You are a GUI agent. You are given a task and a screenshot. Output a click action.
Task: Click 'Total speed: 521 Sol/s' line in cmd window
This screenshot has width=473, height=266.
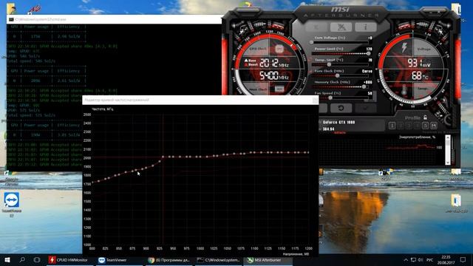pos(31,115)
